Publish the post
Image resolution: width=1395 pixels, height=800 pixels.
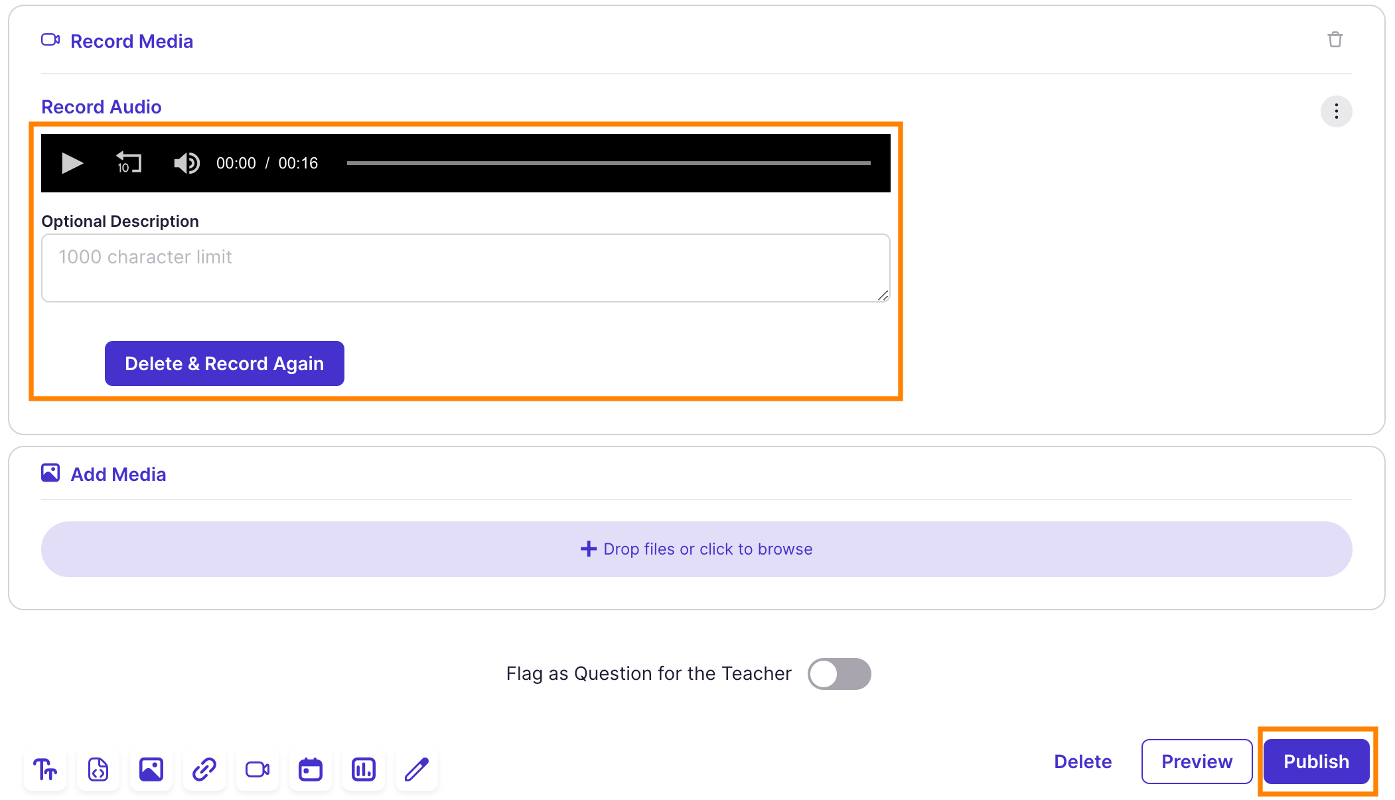coord(1316,762)
